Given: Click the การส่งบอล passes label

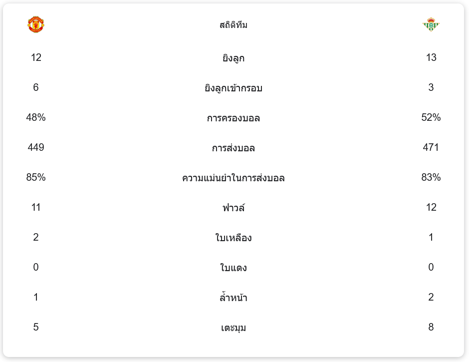Looking at the screenshot, I should [x=234, y=148].
